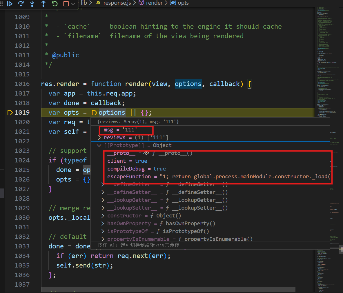343x293 pixels.
Task: Click the opts variable on line 1019
Action: click(x=71, y=113)
